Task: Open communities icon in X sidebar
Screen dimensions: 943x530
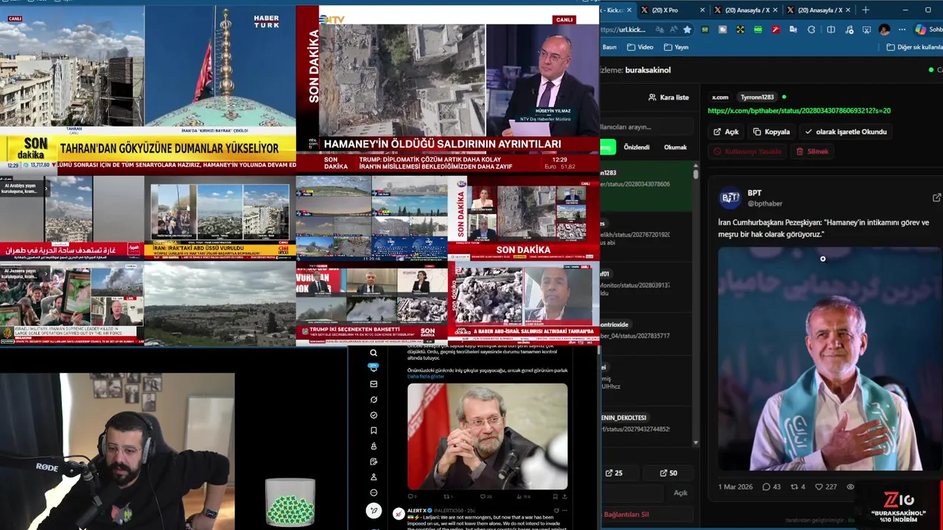Action: 374,446
